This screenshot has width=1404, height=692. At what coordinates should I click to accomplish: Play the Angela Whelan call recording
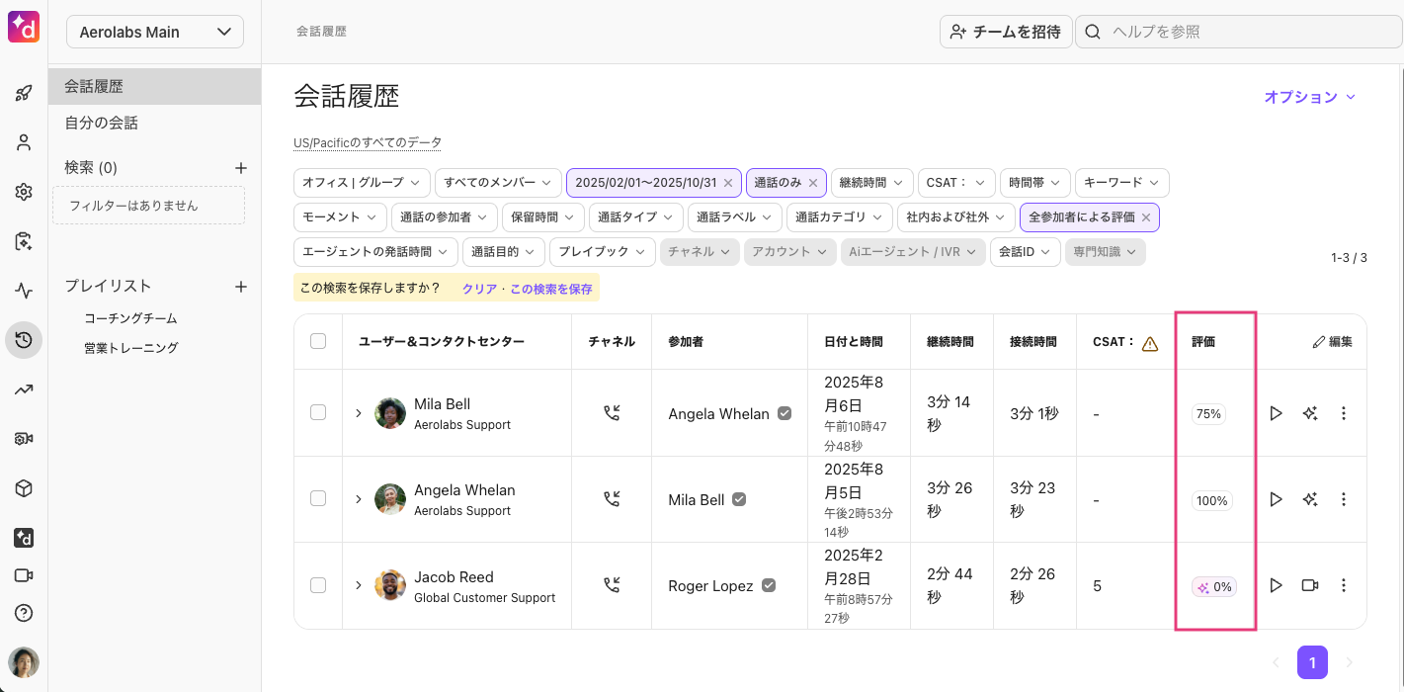tap(1276, 499)
